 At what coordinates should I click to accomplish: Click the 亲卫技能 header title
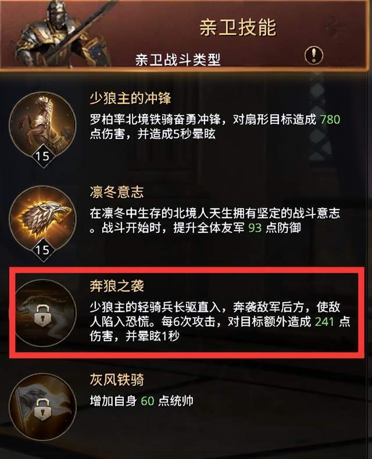point(238,27)
